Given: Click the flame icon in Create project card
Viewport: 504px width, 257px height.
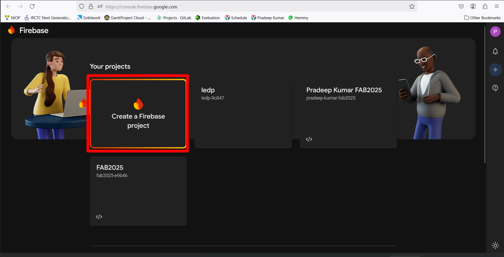Looking at the screenshot, I should 138,104.
